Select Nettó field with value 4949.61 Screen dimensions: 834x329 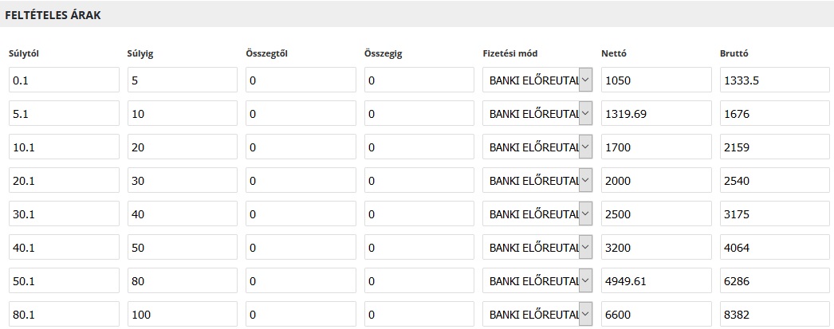coord(656,280)
